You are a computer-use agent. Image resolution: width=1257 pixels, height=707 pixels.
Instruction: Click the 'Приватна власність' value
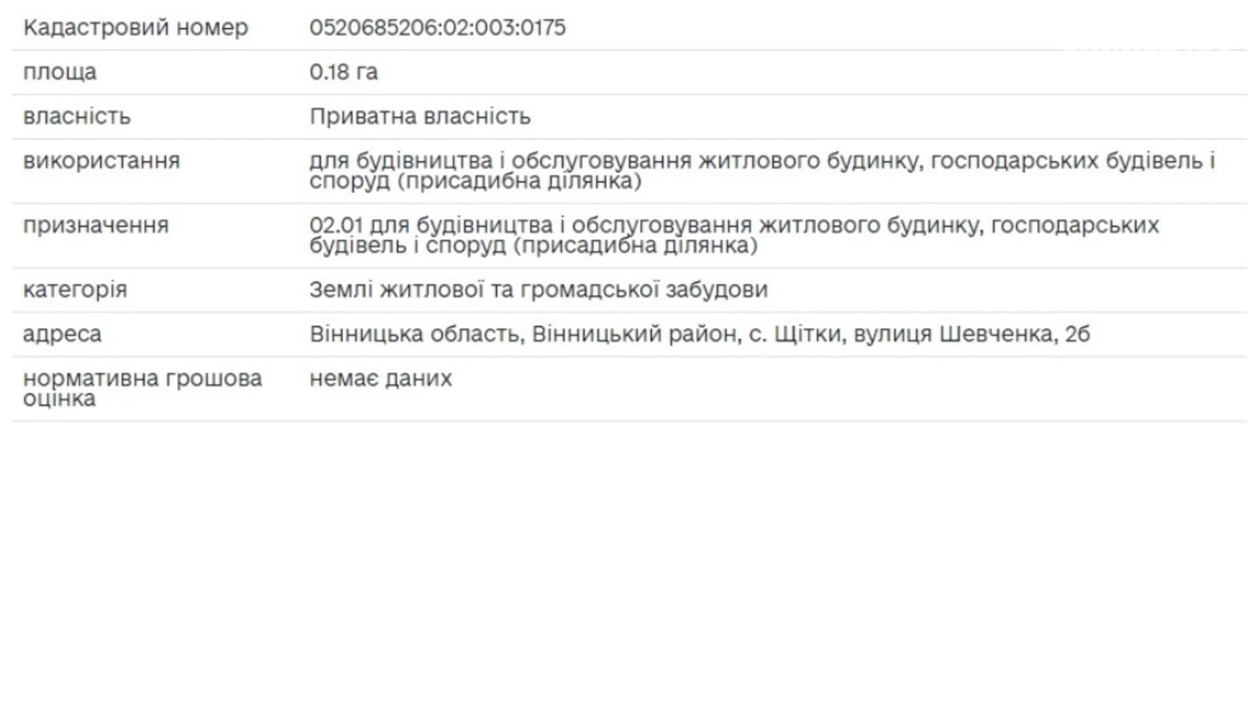(419, 116)
